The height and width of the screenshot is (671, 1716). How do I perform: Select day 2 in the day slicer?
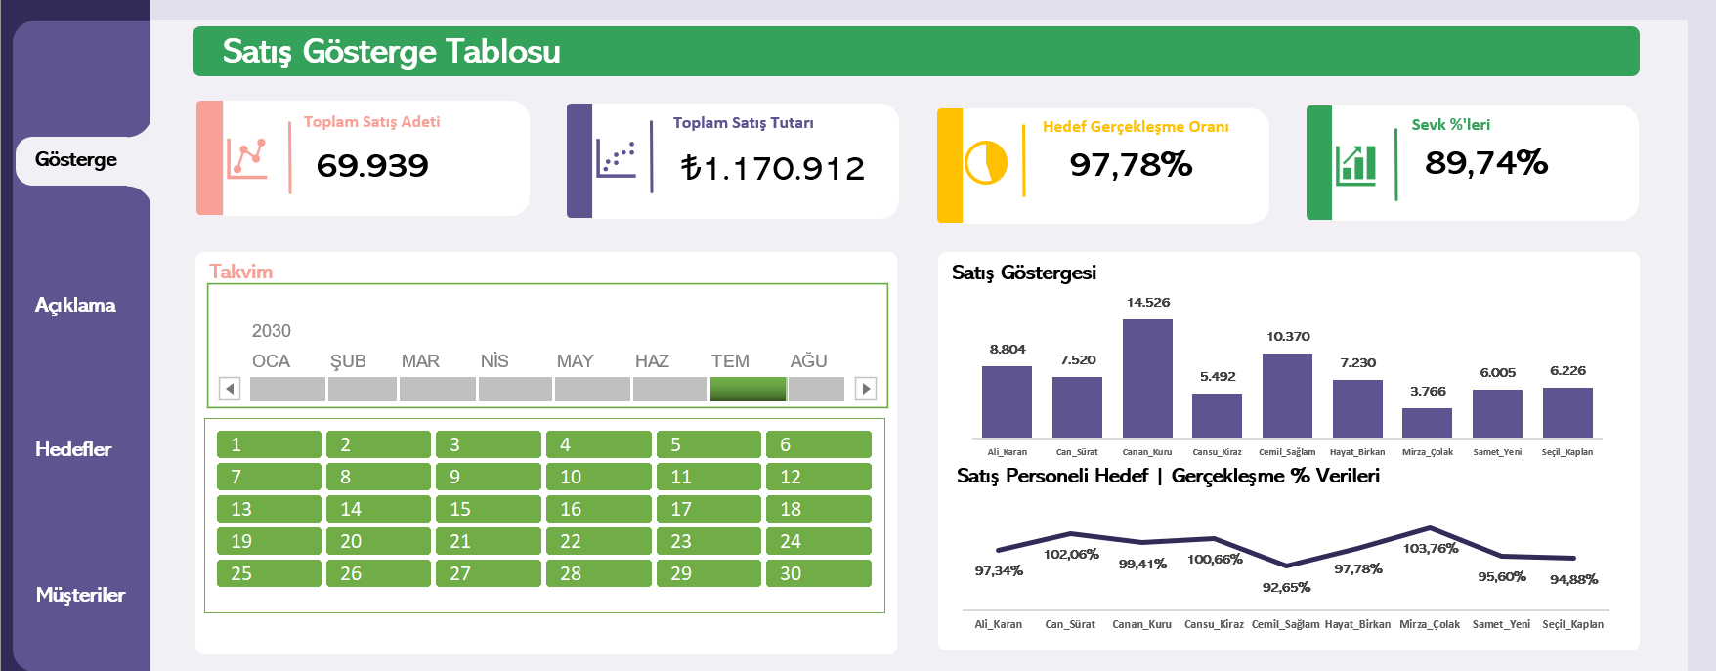pos(378,444)
